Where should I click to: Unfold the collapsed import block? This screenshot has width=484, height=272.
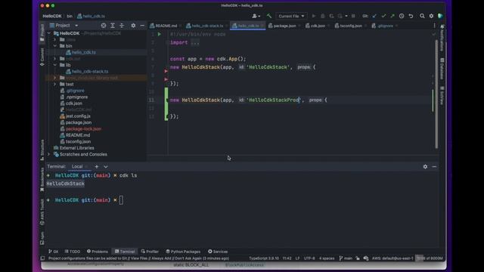(x=195, y=42)
